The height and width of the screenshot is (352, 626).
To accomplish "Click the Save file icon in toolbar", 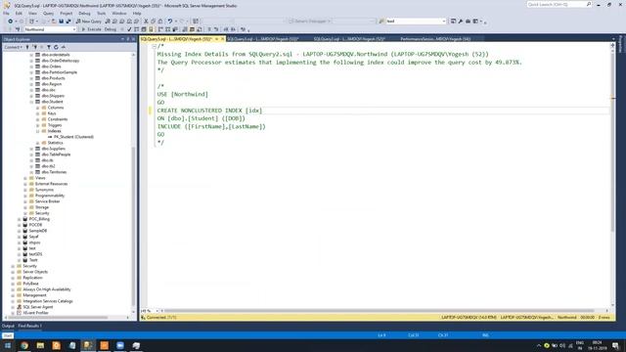I will coord(61,22).
